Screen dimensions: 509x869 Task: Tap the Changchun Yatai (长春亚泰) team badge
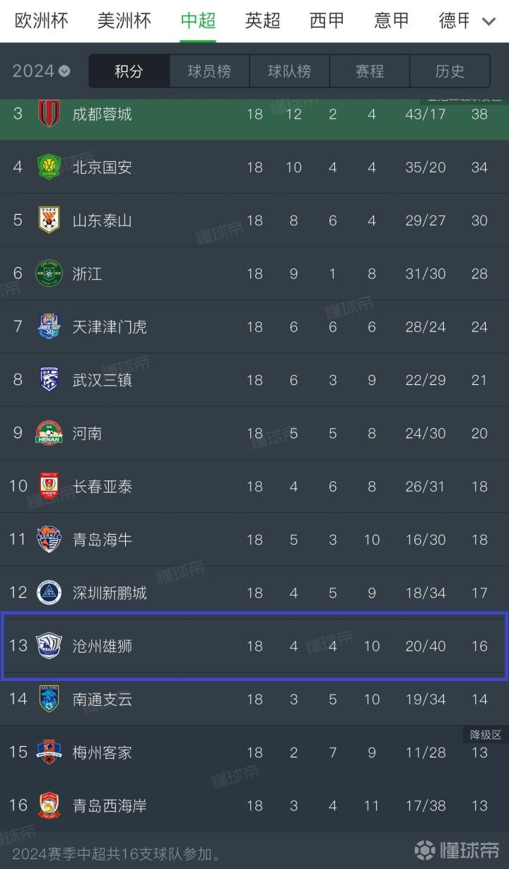point(49,486)
